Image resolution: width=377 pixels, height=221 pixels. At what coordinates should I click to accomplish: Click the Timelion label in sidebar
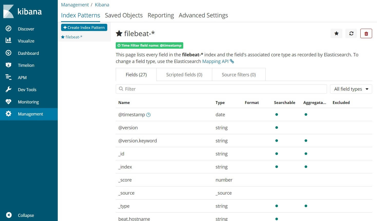(26, 65)
